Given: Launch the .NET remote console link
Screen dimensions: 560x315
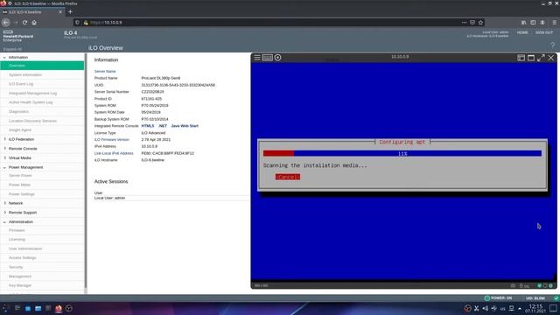Looking at the screenshot, I should [163, 126].
